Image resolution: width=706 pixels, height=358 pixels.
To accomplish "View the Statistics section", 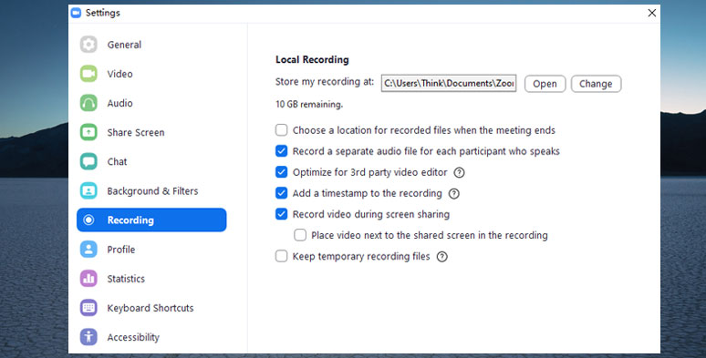I will pyautogui.click(x=151, y=279).
